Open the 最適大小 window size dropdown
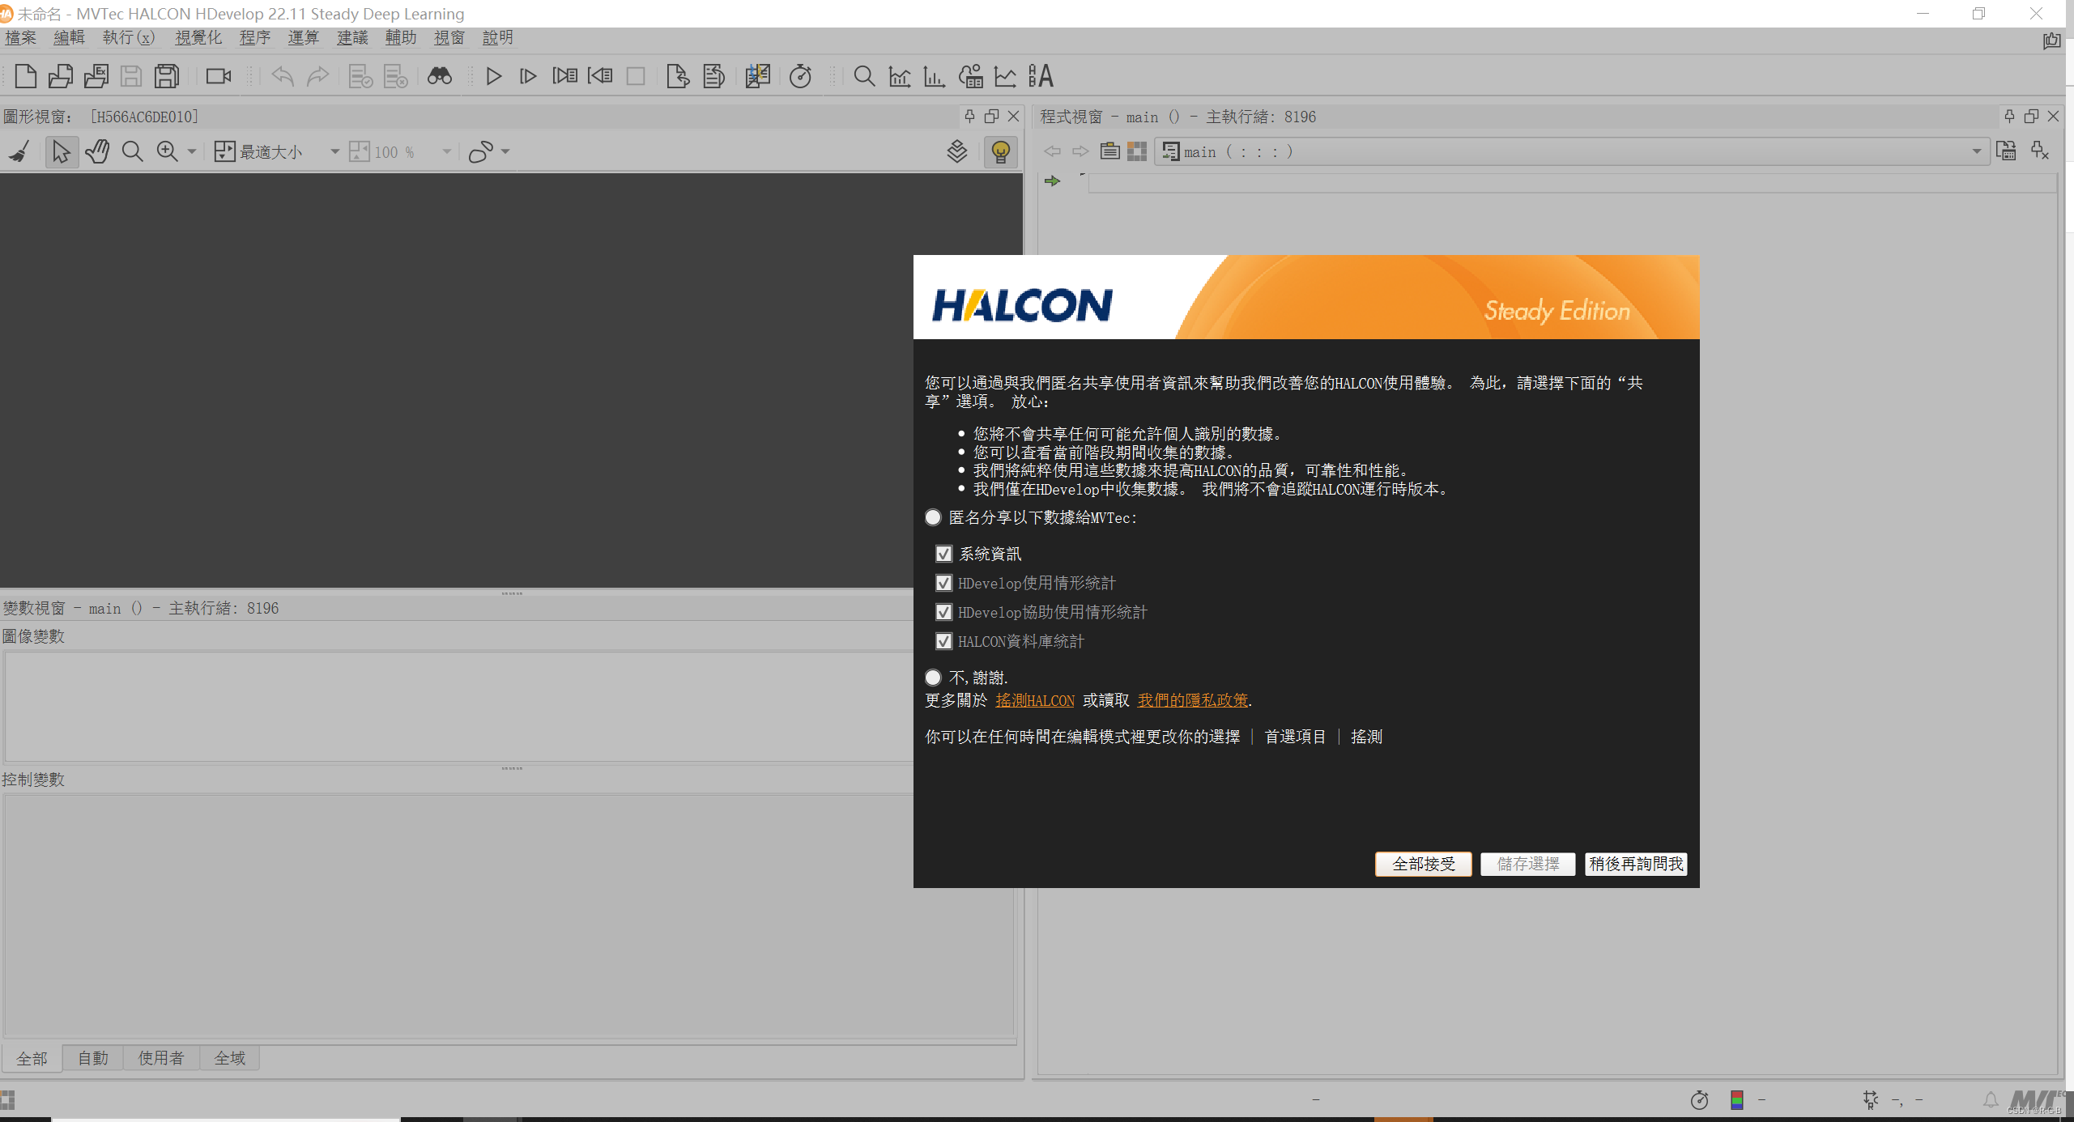2074x1122 pixels. pos(334,151)
